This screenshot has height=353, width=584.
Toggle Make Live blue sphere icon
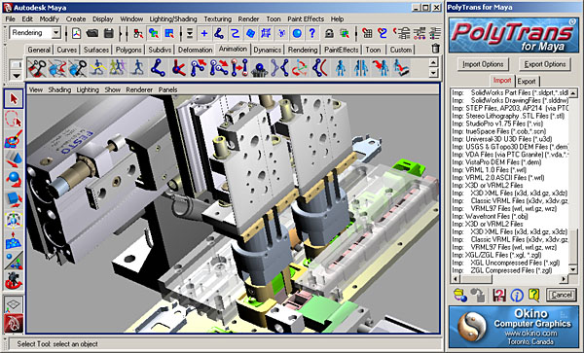click(x=297, y=33)
